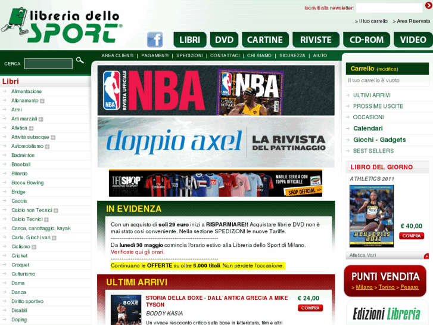Screen dimensions: 433x325
Task: Open the OCCASIONI link
Action: click(369, 117)
